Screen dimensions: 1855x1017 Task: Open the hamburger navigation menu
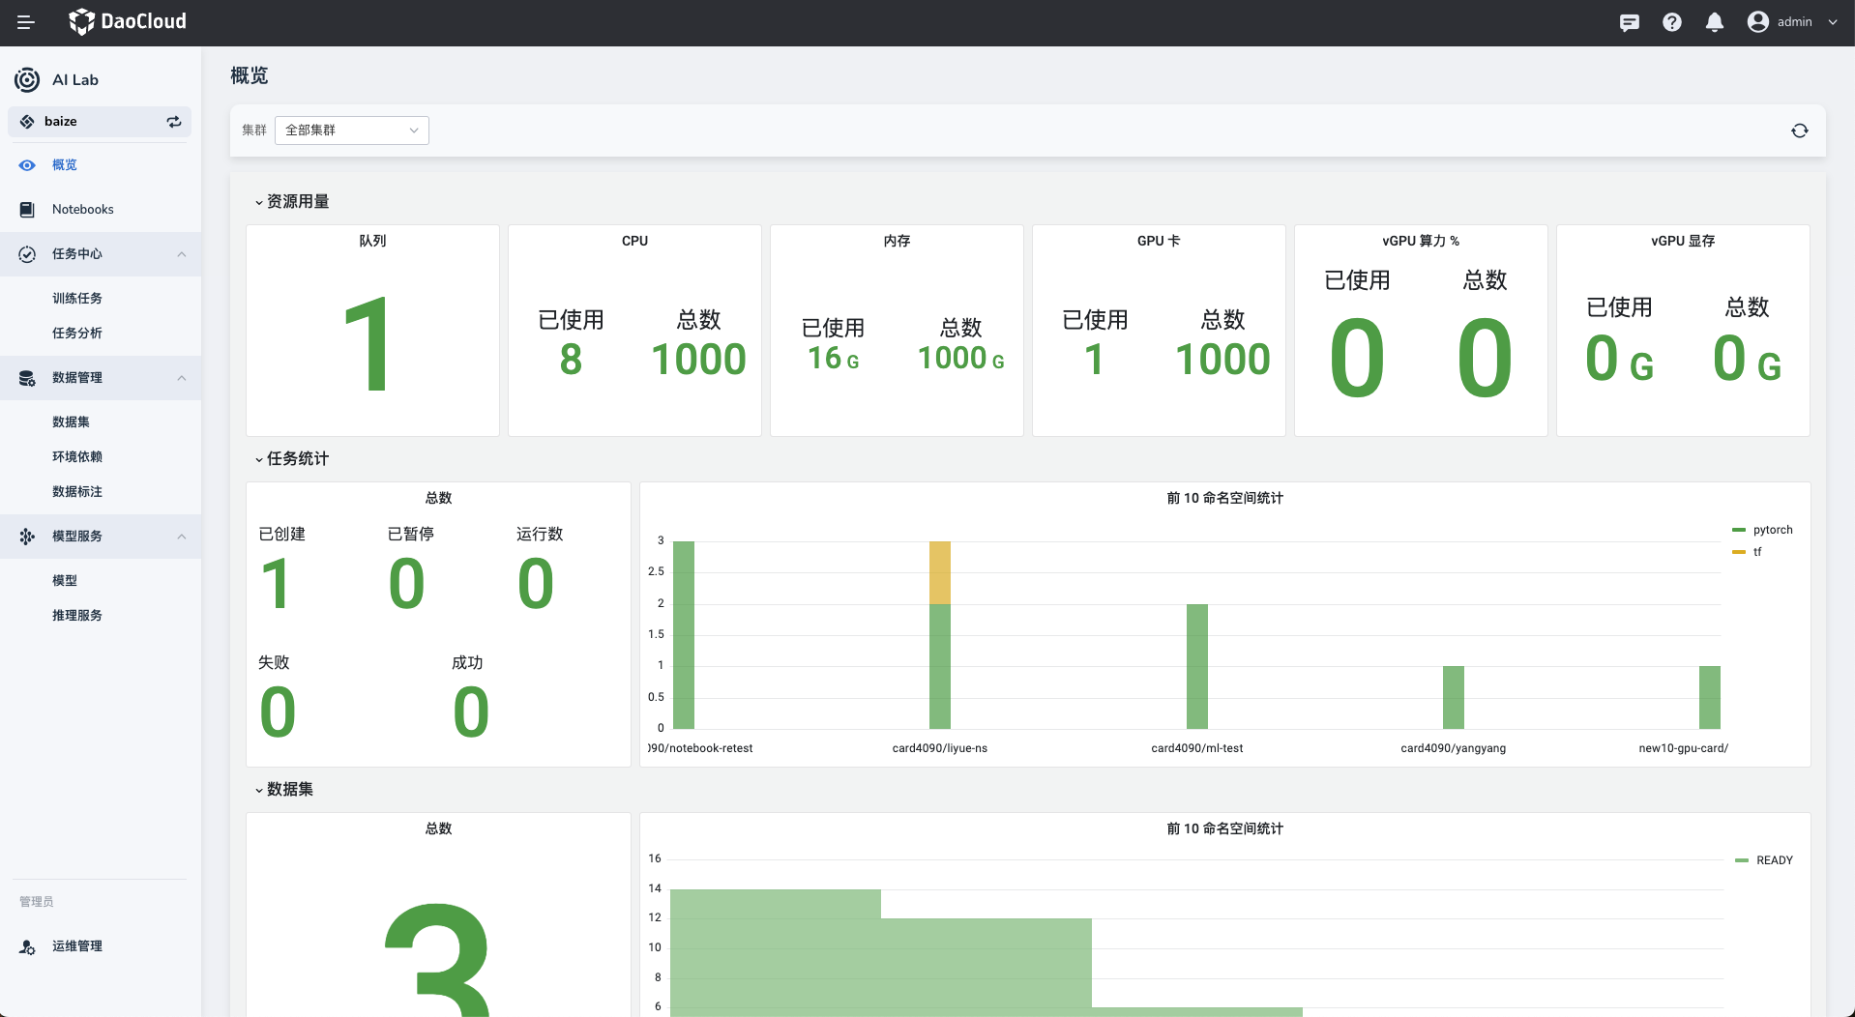point(26,22)
